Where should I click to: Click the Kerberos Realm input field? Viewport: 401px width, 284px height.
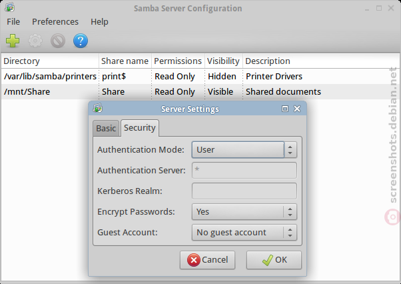pyautogui.click(x=244, y=191)
